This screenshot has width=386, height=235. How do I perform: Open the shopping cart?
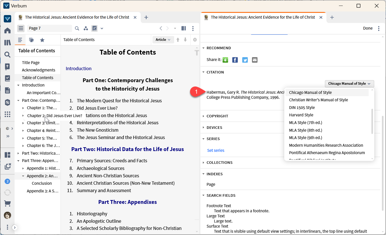pos(7,203)
